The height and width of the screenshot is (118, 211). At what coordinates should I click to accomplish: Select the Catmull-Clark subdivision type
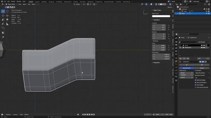pyautogui.click(x=187, y=68)
